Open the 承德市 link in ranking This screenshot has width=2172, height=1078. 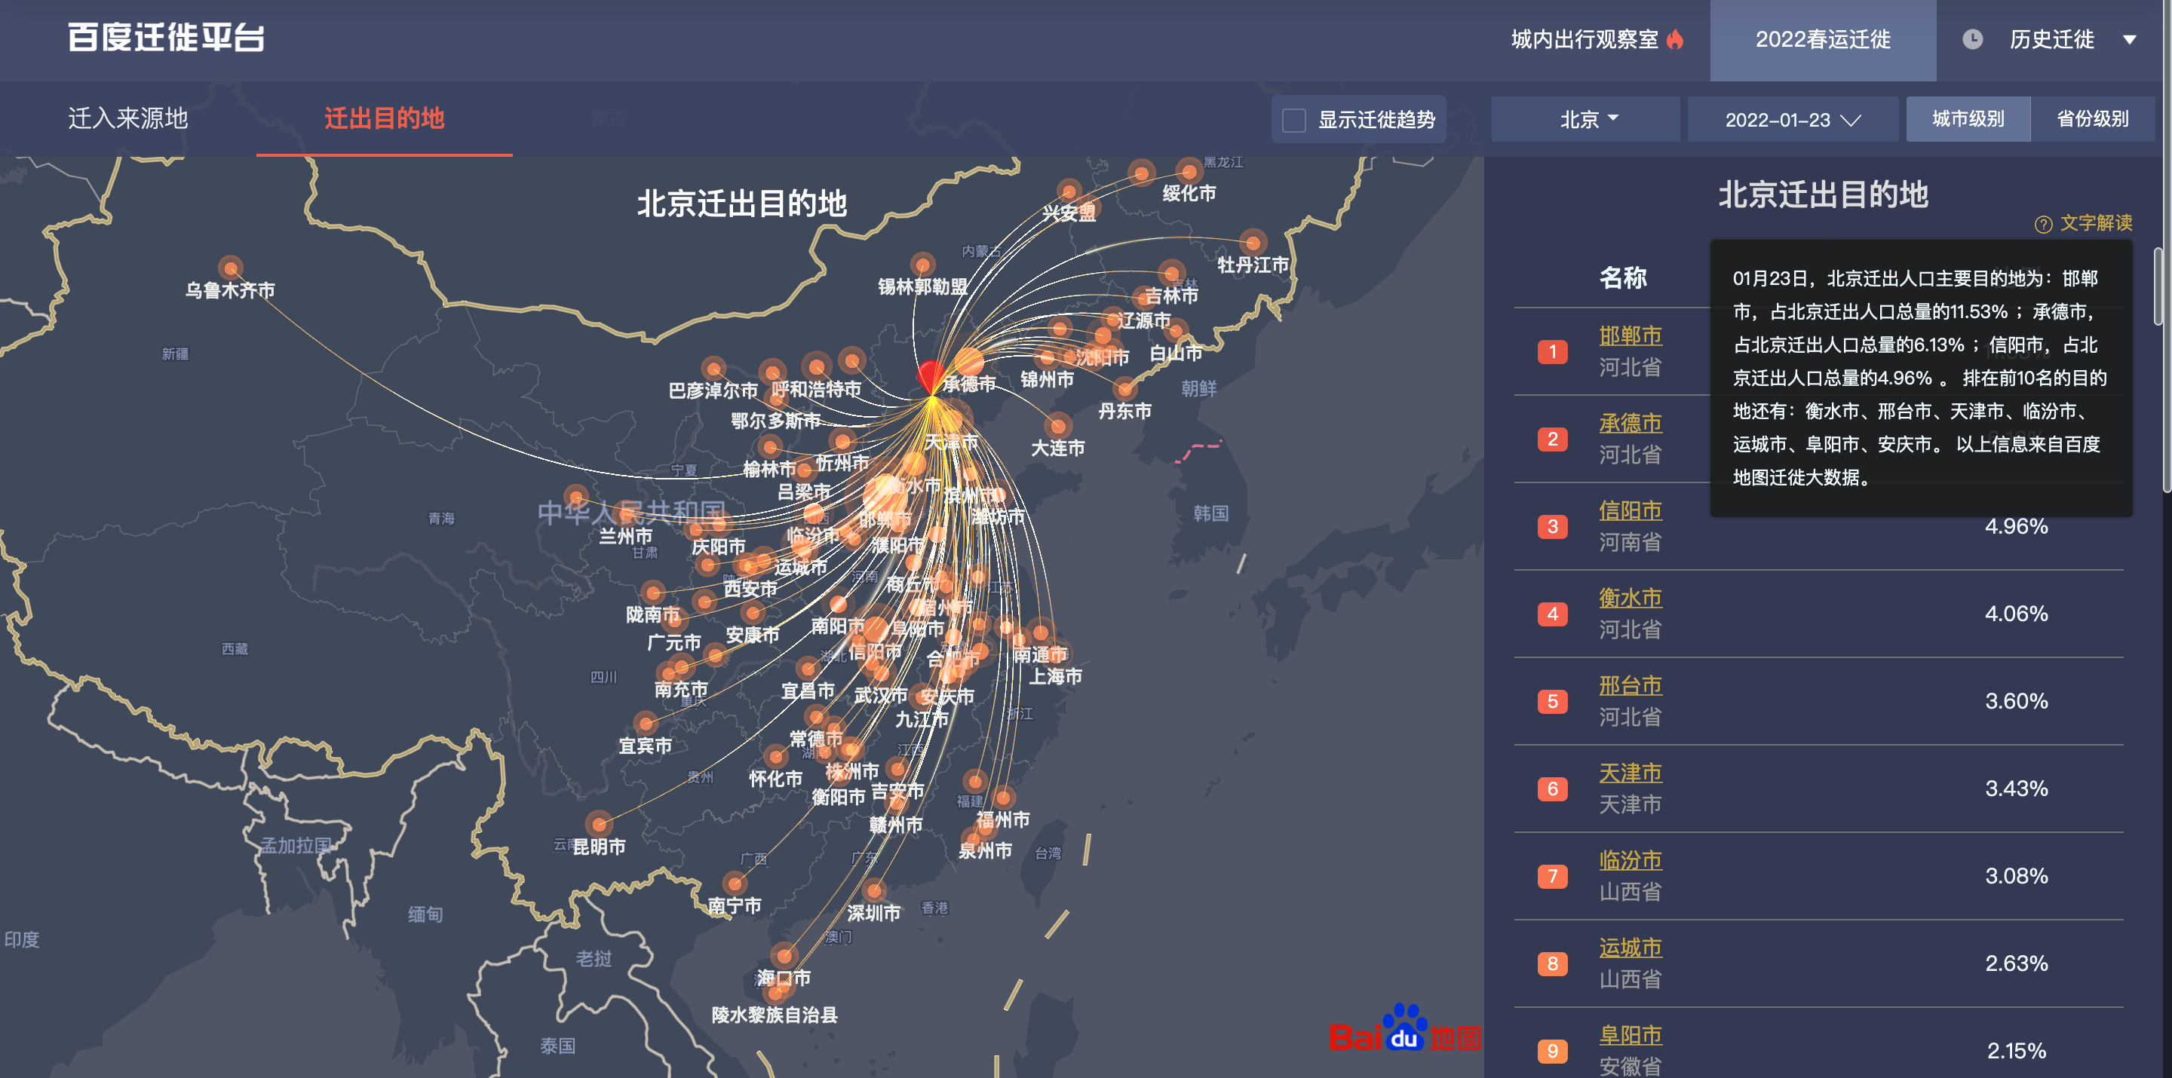[1630, 423]
